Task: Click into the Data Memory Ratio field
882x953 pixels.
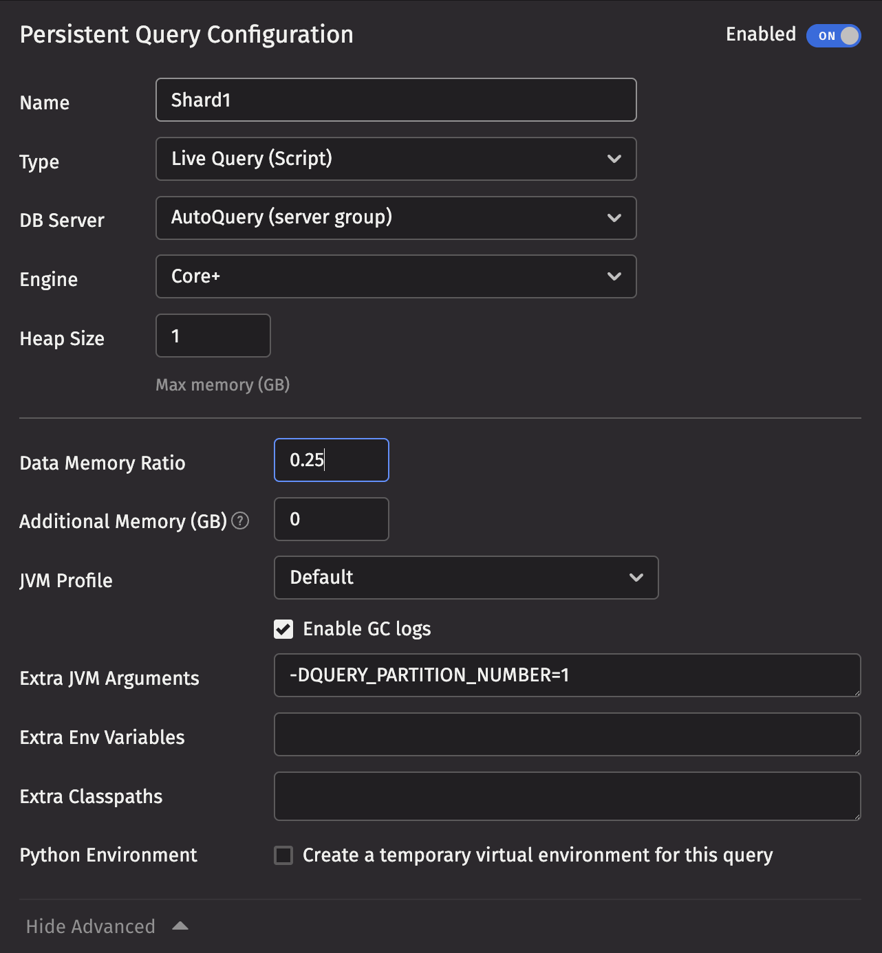Action: (331, 460)
